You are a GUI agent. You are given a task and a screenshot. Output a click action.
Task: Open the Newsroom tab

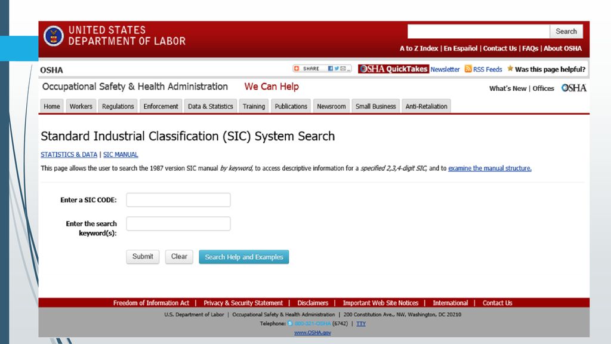click(331, 106)
